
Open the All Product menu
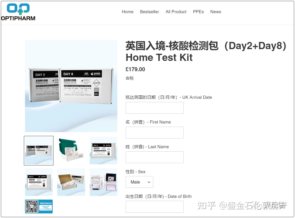pos(176,12)
